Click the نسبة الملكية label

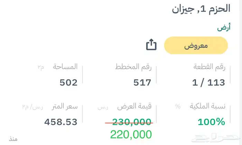pos(208,106)
